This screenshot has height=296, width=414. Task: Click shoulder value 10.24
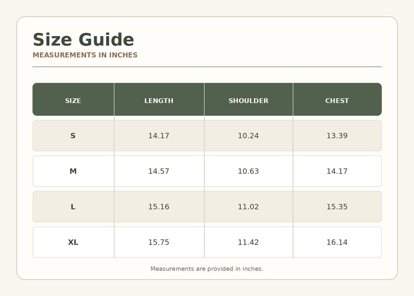[x=248, y=136]
